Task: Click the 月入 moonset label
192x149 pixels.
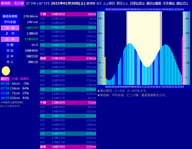Action: (10, 62)
